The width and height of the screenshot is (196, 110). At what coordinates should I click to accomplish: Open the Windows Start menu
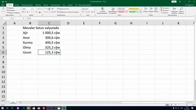pyautogui.click(x=2, y=108)
